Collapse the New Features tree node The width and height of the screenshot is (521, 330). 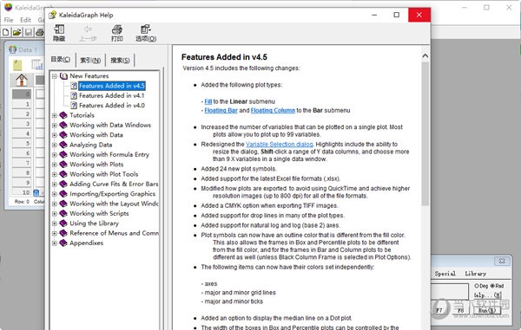click(54, 76)
